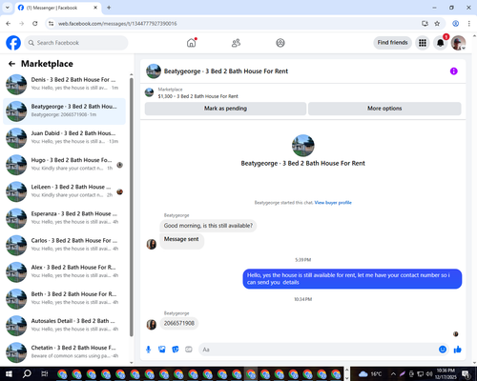The image size is (477, 381).
Task: Open the View buyer profile link
Action: [333, 203]
